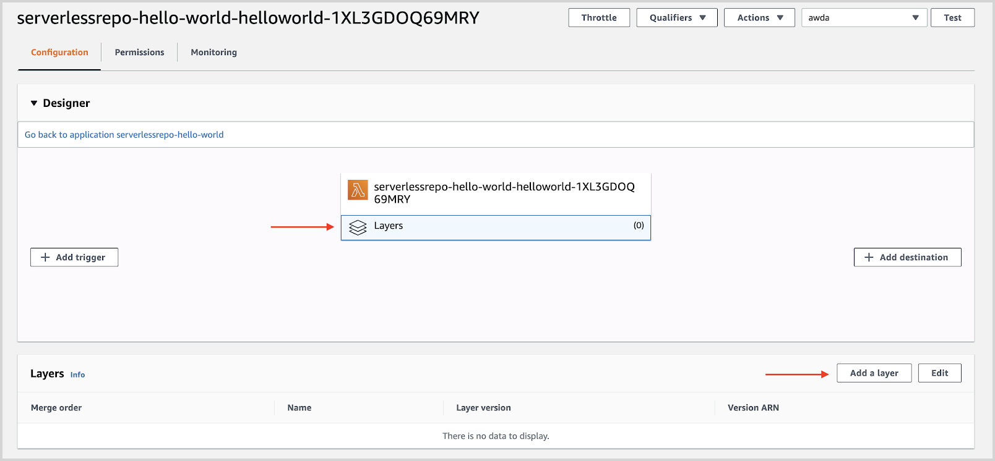995x461 pixels.
Task: Click the Version ARN column header
Action: point(753,408)
